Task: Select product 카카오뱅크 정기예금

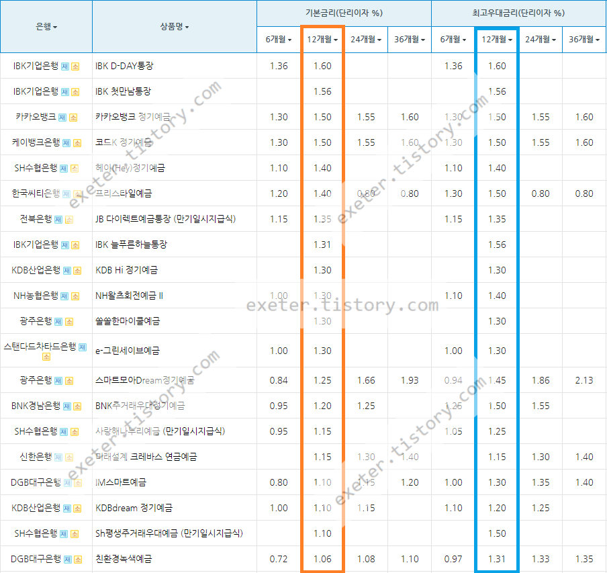Action: tap(133, 118)
